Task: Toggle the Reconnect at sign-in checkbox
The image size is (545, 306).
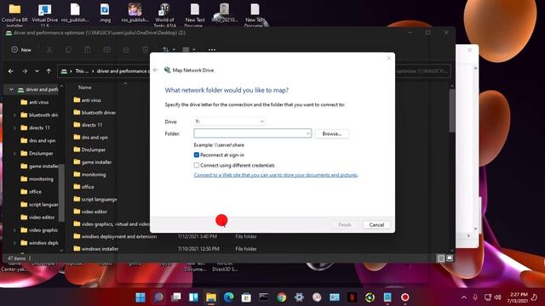Action: coord(197,155)
